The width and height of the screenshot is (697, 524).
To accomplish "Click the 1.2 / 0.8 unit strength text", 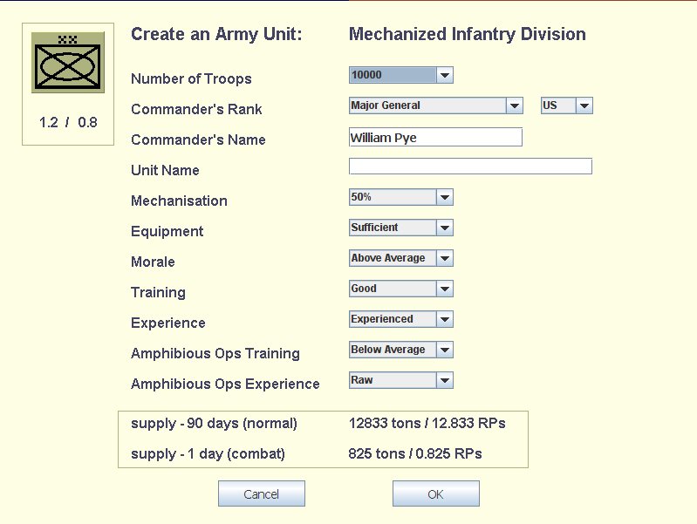I will 68,123.
